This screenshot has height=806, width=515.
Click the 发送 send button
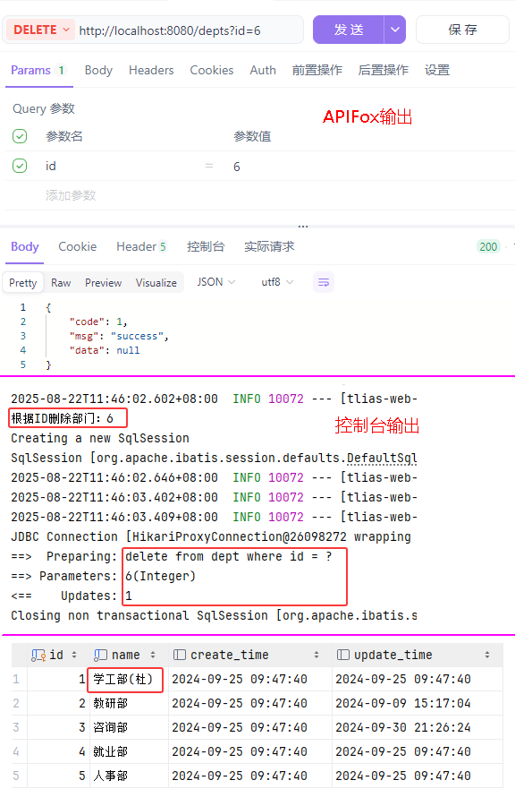(349, 30)
